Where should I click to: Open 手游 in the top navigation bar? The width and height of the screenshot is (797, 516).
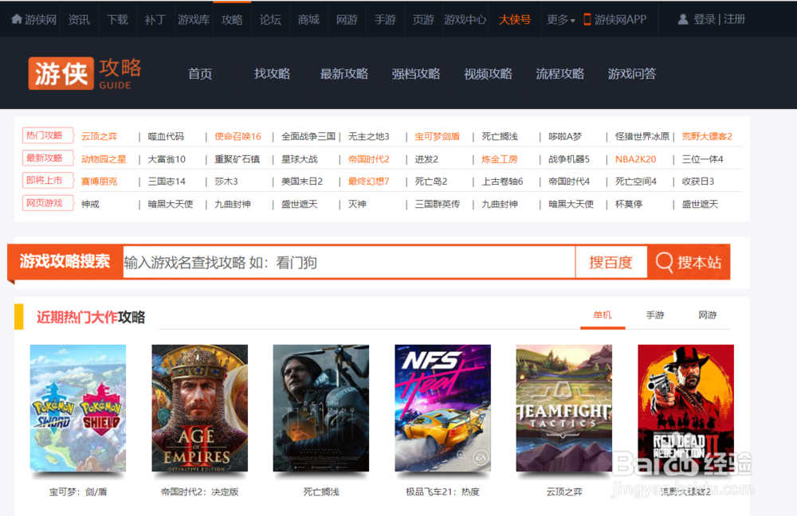(x=385, y=19)
